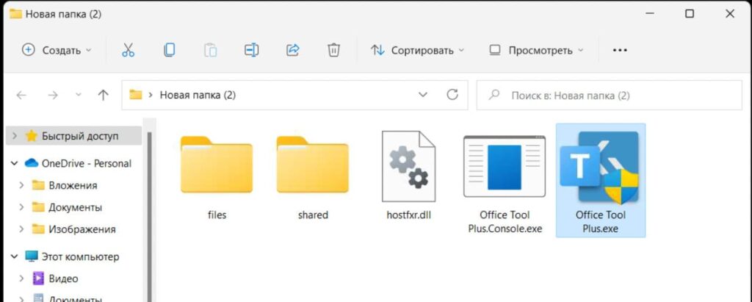Expand the address bar history dropdown
Image resolution: width=752 pixels, height=302 pixels.
[x=423, y=95]
